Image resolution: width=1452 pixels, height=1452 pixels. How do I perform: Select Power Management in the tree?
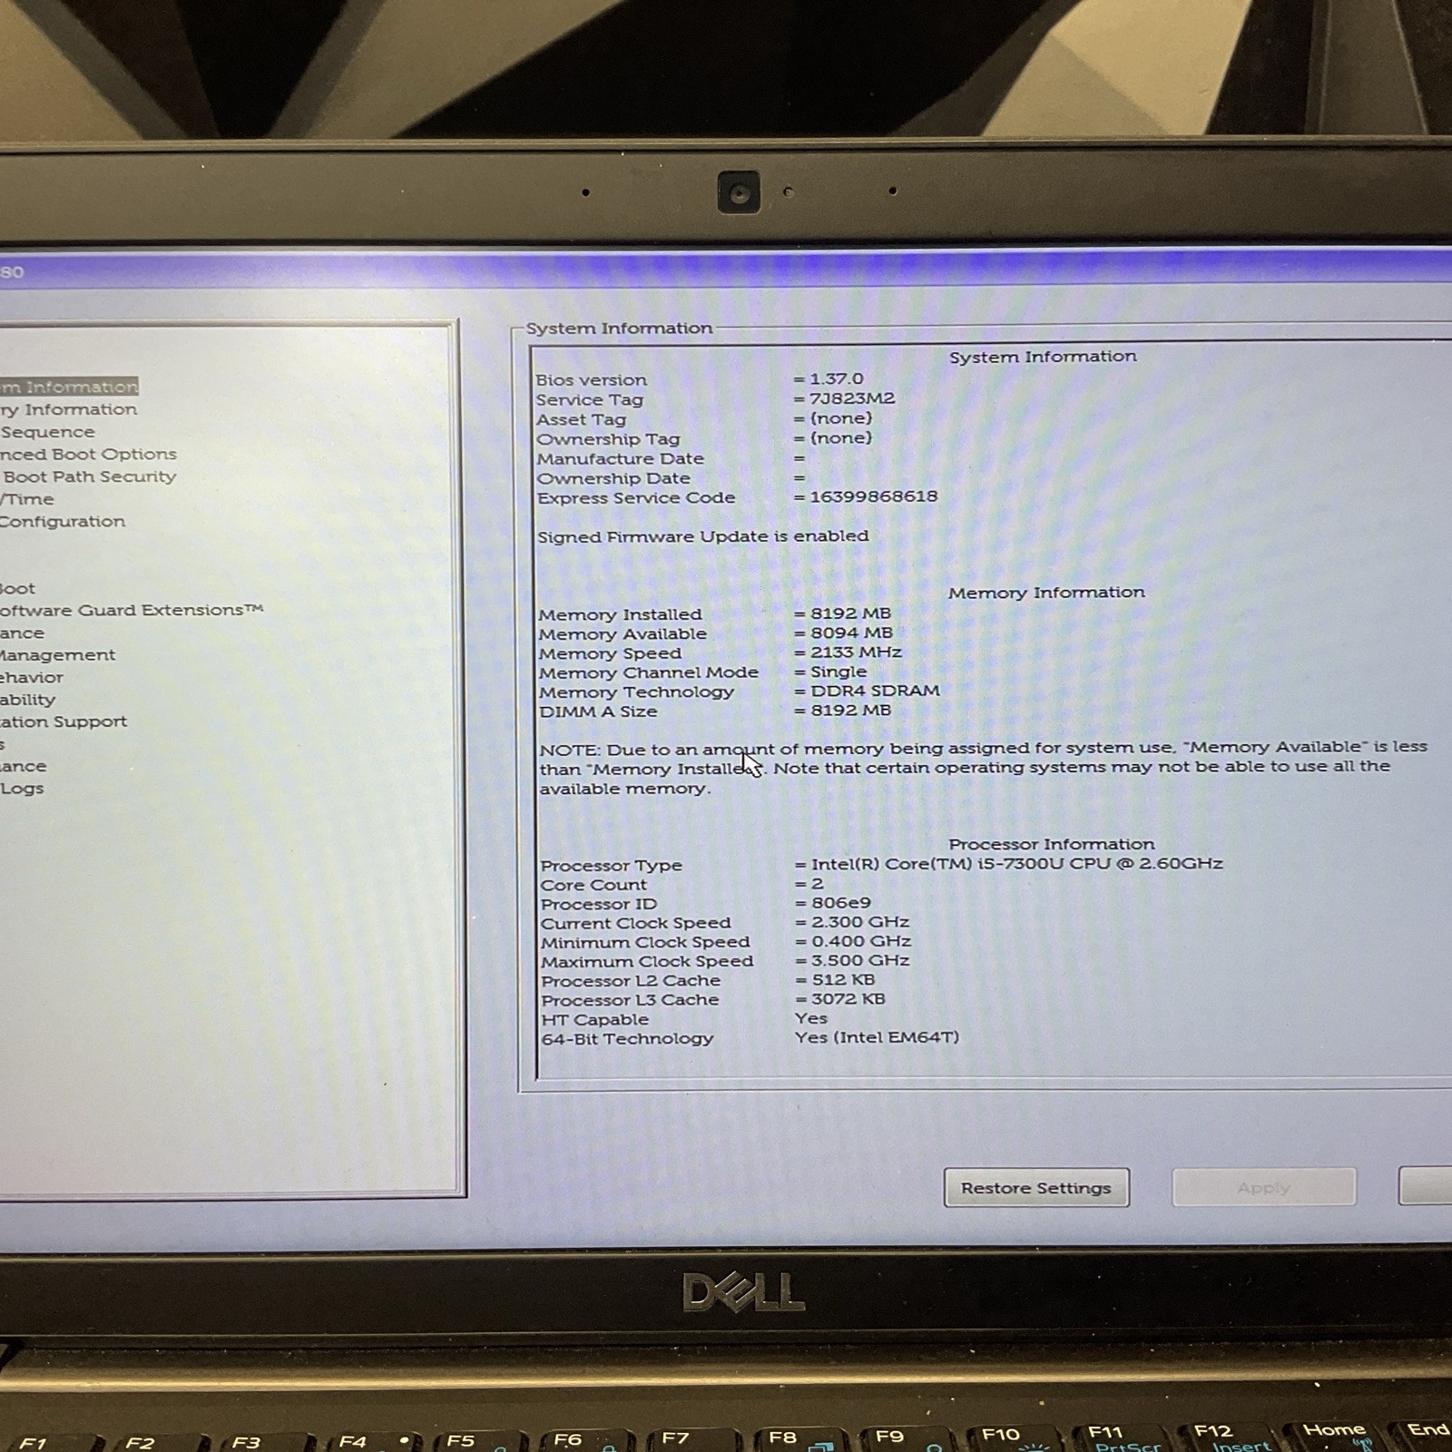point(57,654)
